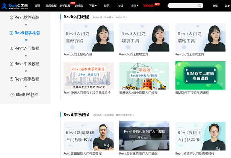231x158 pixels.
Task: Click the 注册 link
Action: point(228,6)
